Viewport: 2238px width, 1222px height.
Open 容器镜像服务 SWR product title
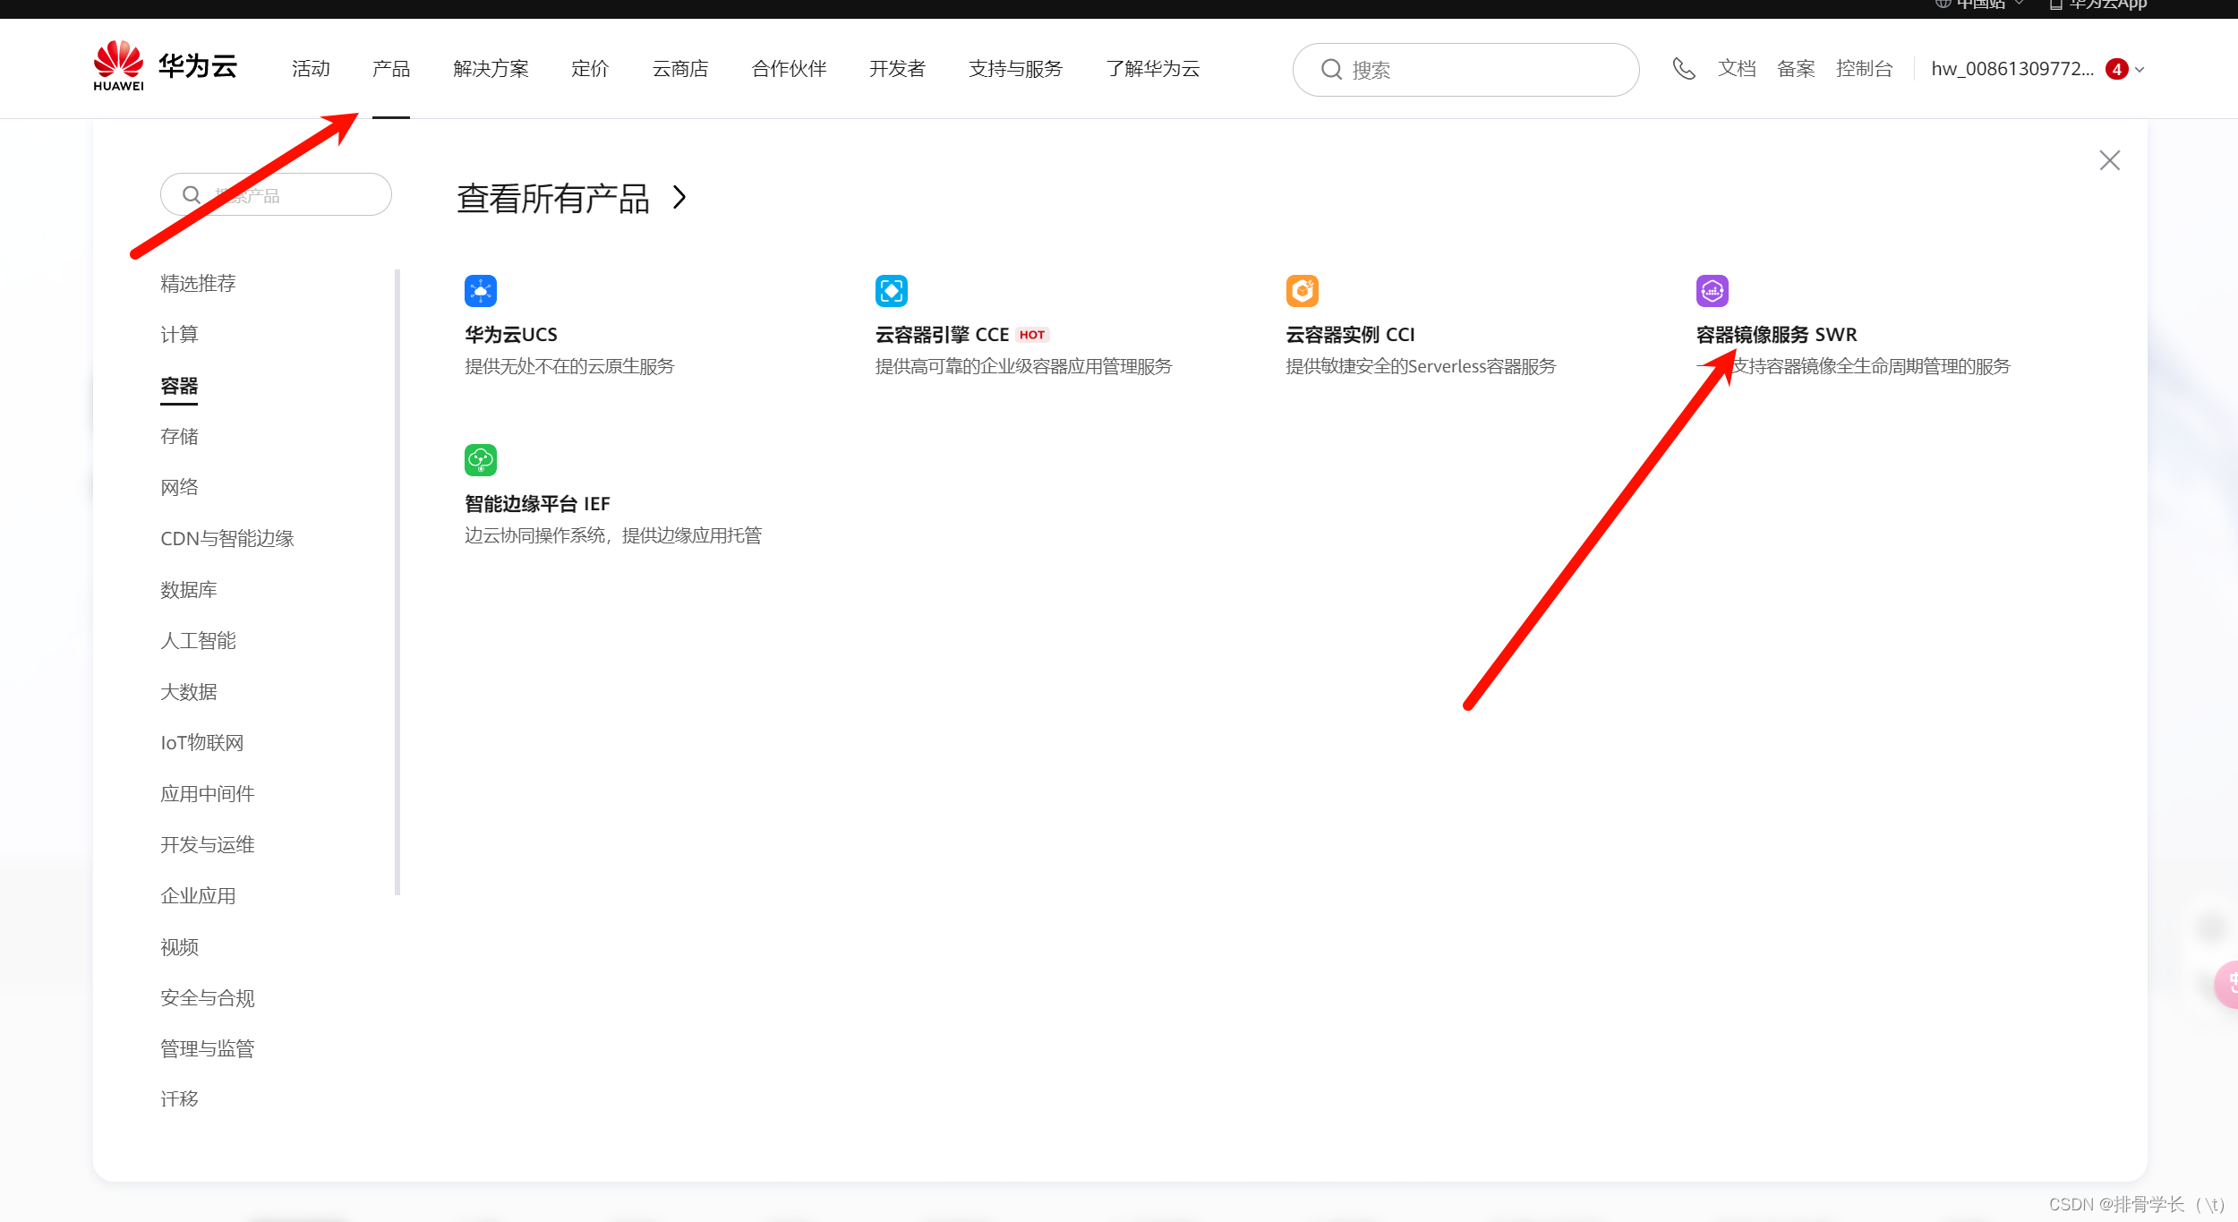(1777, 335)
